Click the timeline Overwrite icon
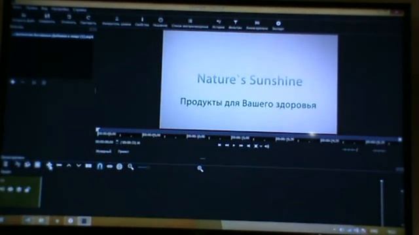 88,166
